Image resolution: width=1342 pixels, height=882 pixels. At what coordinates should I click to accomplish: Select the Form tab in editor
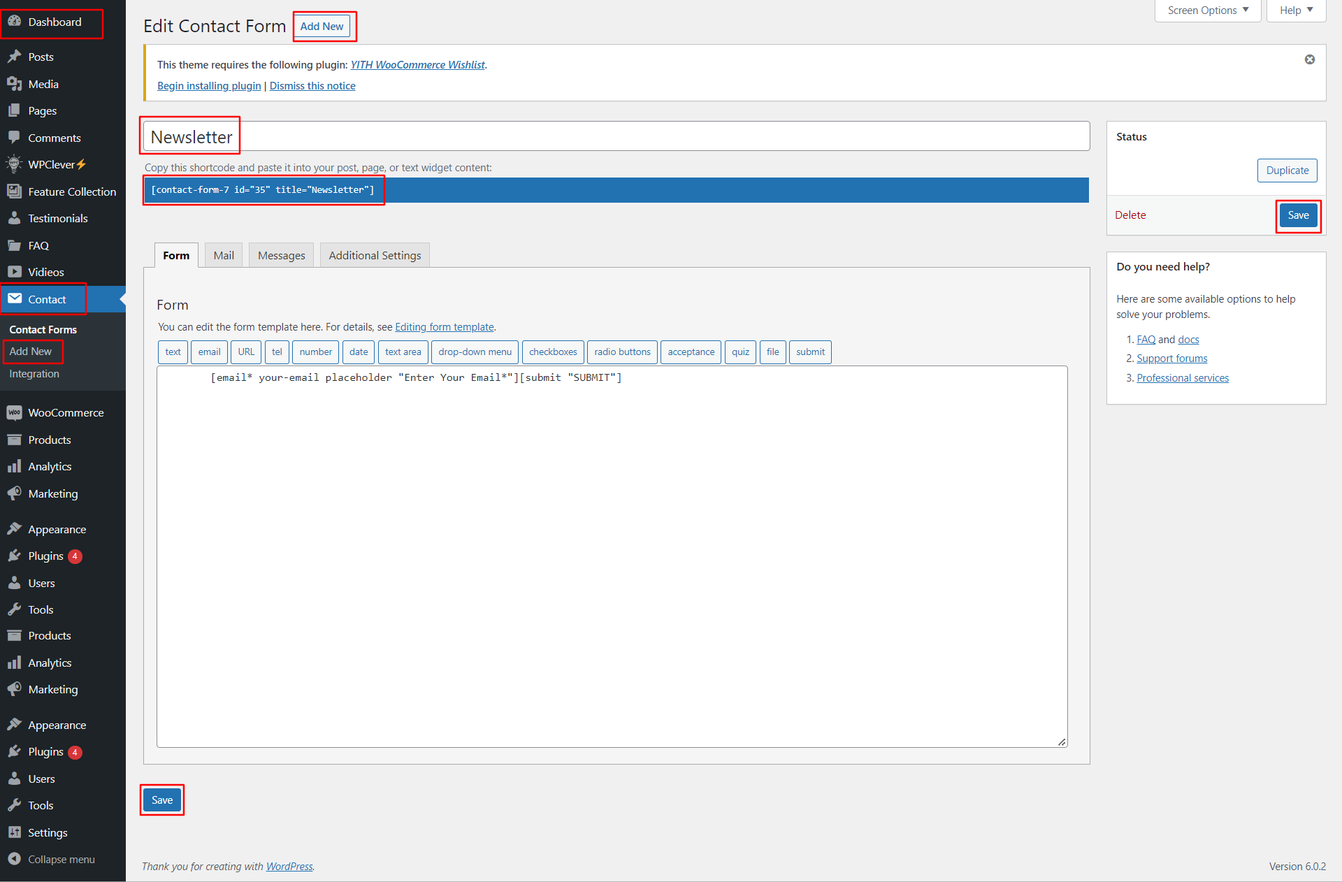click(176, 255)
